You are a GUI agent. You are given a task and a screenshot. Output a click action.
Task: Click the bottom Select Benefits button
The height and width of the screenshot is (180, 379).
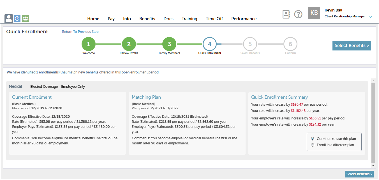click(x=359, y=174)
